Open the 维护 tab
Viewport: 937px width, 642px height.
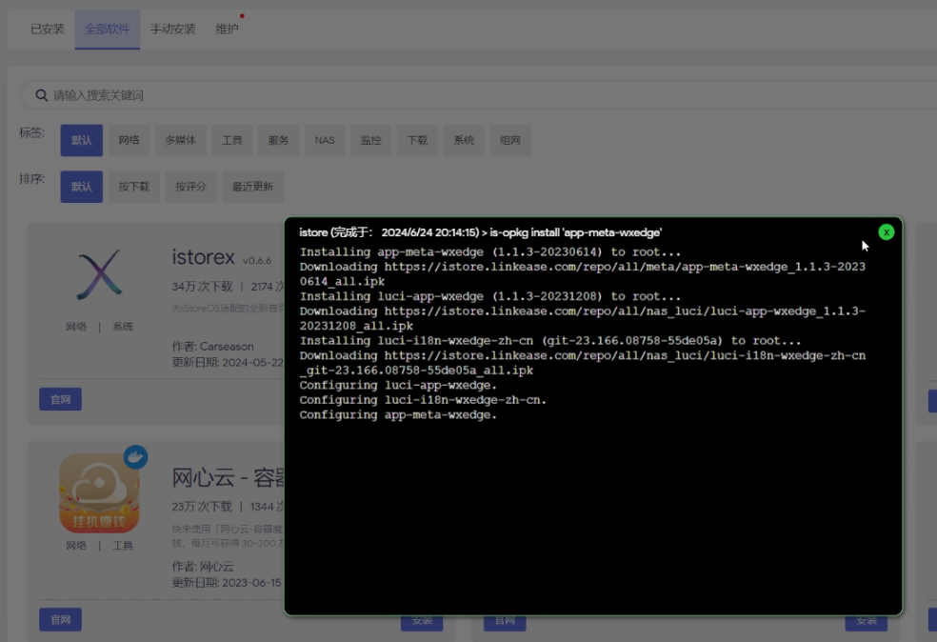[227, 29]
